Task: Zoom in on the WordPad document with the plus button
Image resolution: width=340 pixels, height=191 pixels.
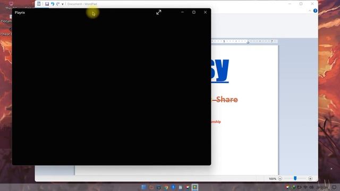Action: coord(310,179)
